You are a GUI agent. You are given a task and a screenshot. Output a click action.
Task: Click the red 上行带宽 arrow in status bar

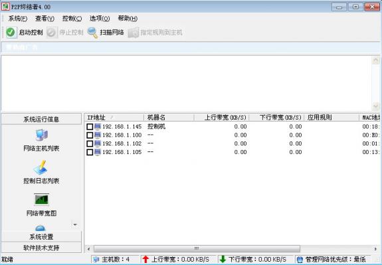145,259
